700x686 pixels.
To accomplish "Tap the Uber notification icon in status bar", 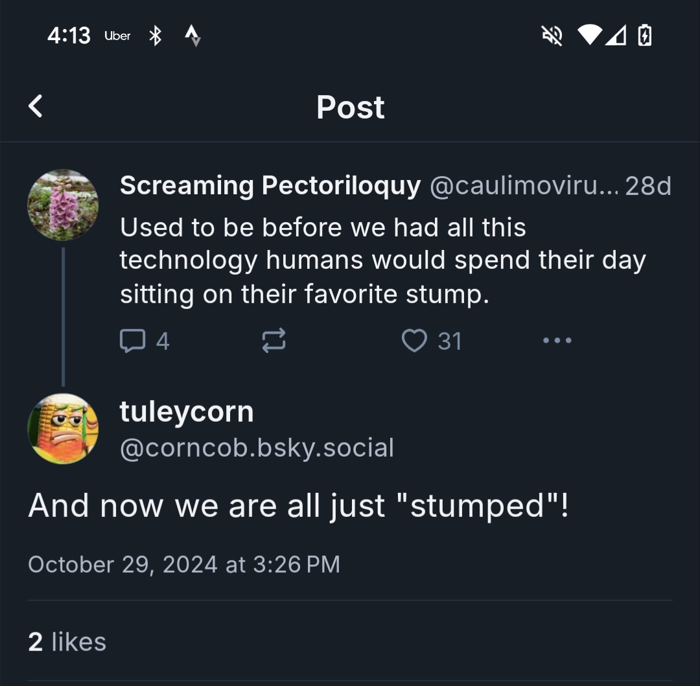I will [x=117, y=36].
